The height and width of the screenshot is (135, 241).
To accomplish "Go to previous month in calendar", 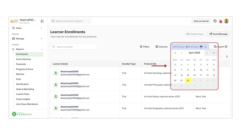I will pyautogui.click(x=181, y=53).
